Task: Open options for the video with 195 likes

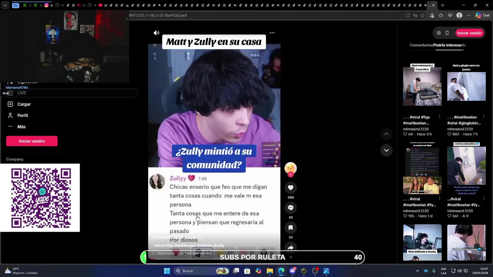Action: (x=439, y=199)
